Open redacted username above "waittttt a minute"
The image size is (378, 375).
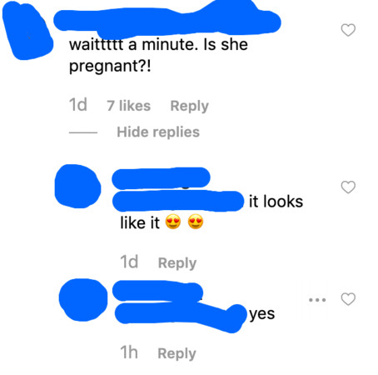(167, 21)
